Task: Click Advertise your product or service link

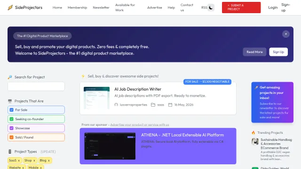Action: (x=140, y=125)
